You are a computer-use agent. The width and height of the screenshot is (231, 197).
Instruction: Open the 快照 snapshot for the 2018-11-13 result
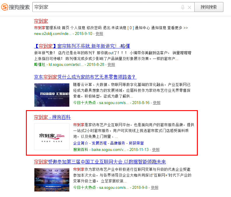[156, 150]
